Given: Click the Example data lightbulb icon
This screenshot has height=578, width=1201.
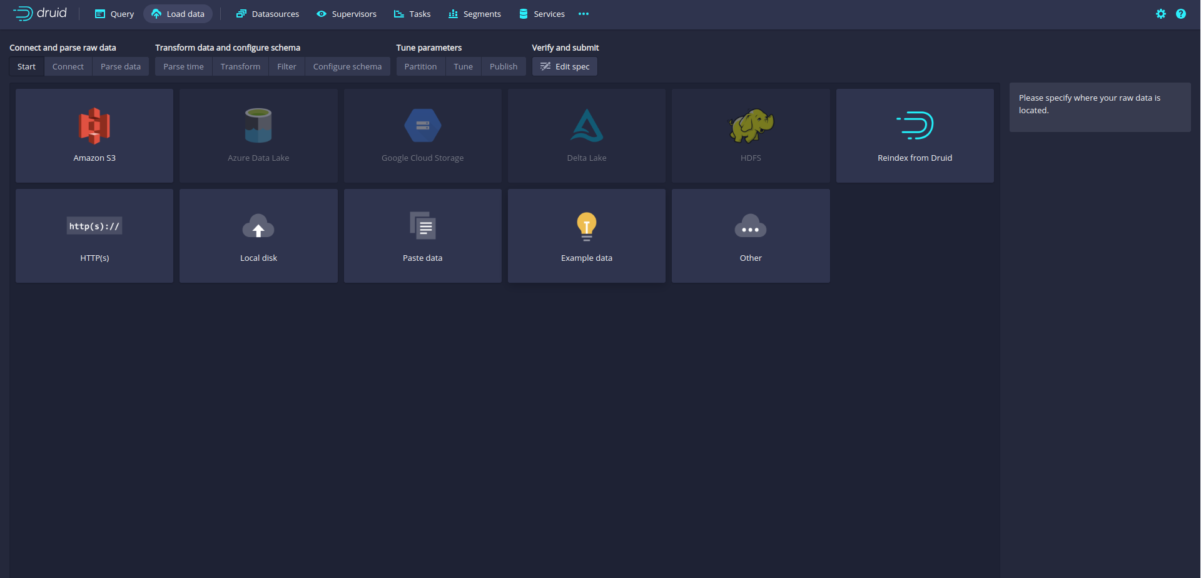Looking at the screenshot, I should pos(586,226).
